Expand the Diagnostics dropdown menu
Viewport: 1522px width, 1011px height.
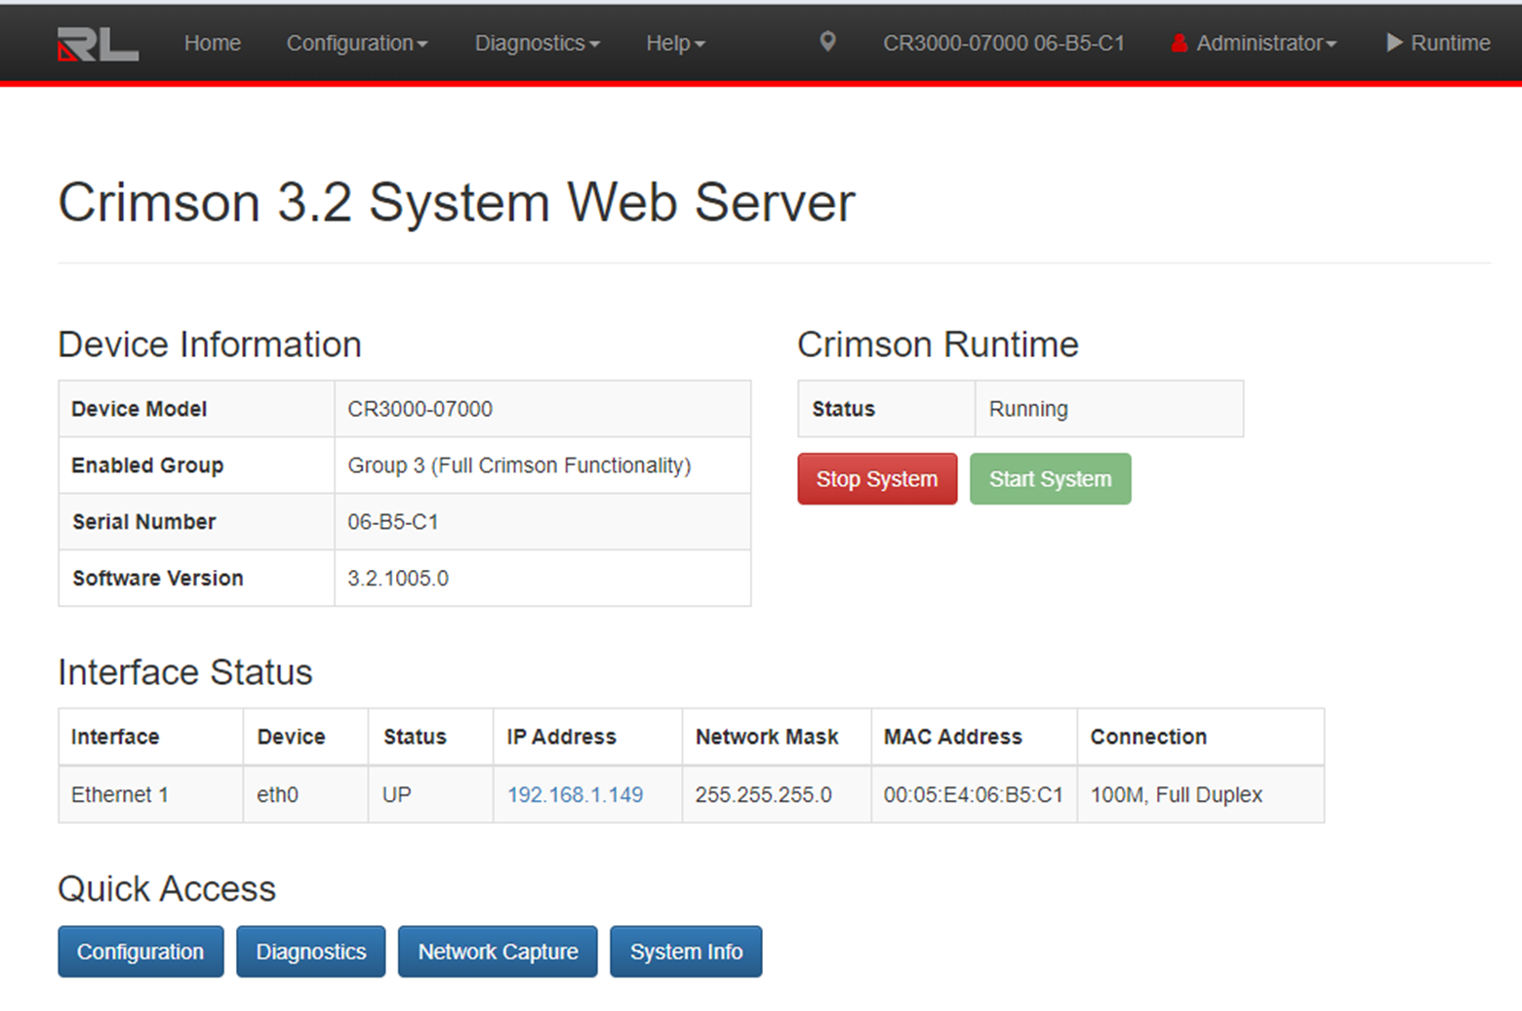[537, 43]
